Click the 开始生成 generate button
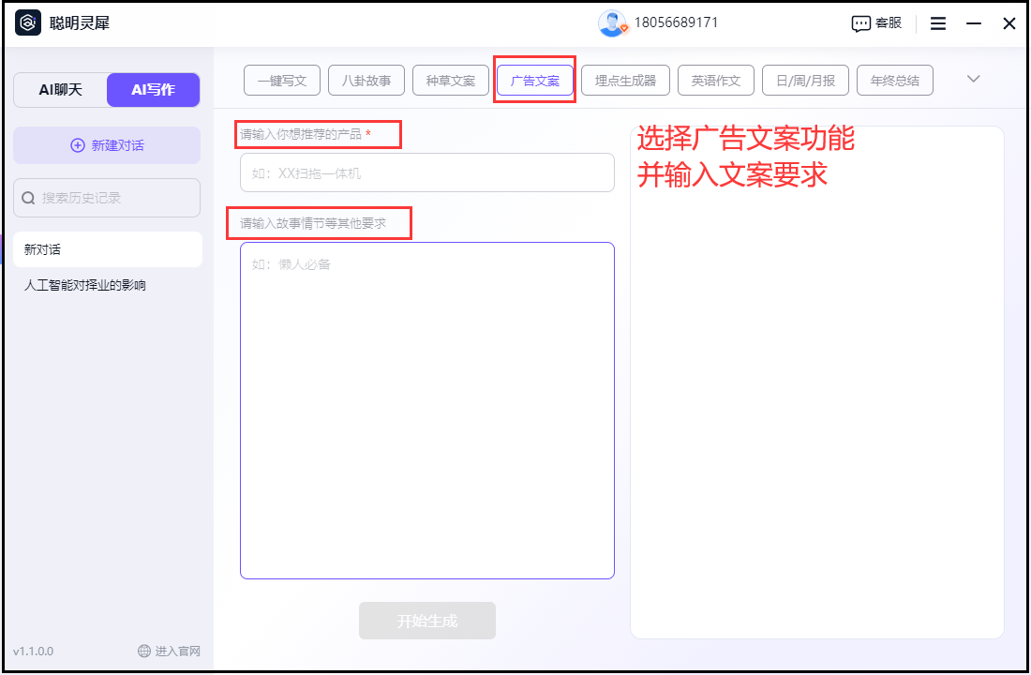 (426, 620)
